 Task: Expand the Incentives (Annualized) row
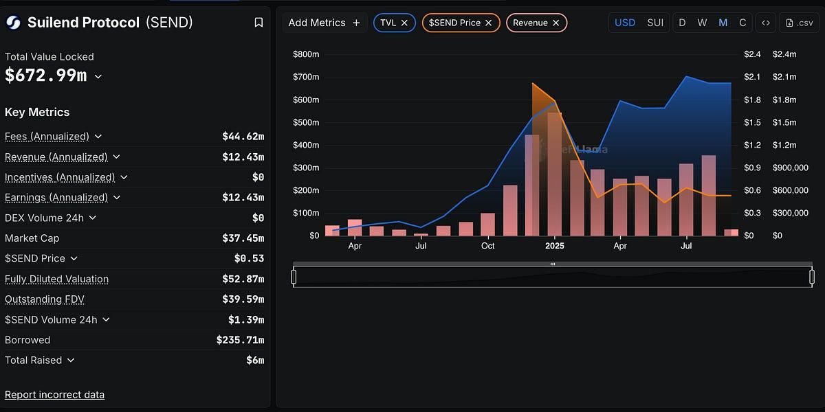[124, 177]
